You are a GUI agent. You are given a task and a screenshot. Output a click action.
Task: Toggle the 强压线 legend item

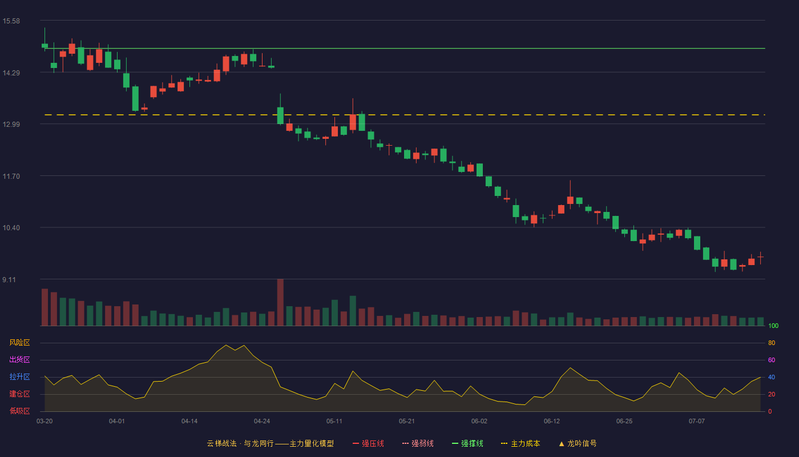coord(368,443)
